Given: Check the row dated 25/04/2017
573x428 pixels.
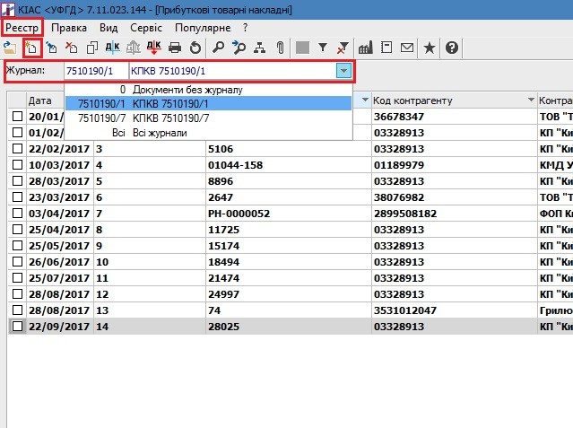Looking at the screenshot, I should (17, 229).
